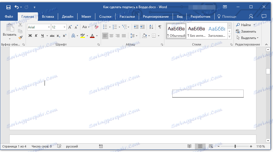Open the Ribbon Display Options button
Viewport: 273px width, 152px height.
(225, 7)
